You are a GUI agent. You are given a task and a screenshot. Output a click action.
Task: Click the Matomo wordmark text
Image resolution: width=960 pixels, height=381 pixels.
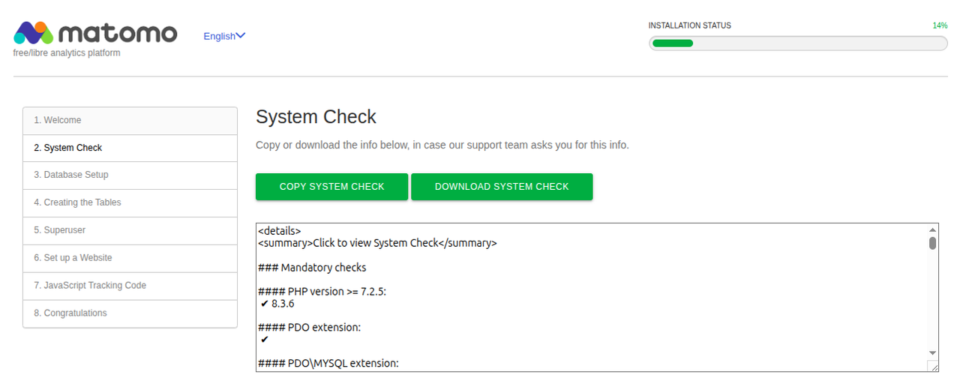click(x=117, y=34)
